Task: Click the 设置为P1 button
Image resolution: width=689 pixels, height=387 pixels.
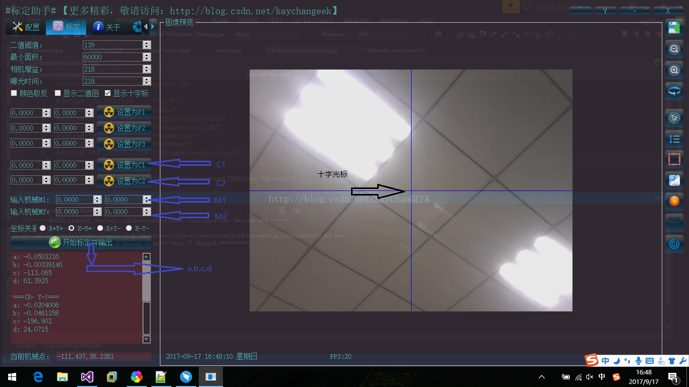Action: (x=124, y=112)
